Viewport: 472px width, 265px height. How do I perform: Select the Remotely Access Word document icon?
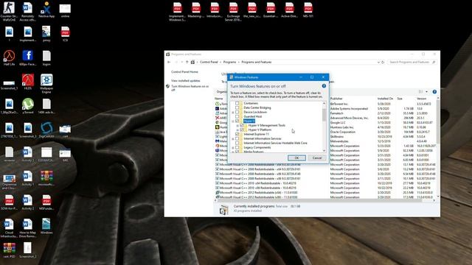coord(28,12)
